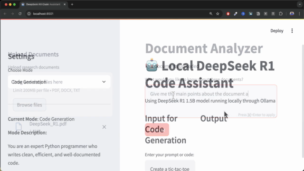The height and width of the screenshot is (171, 304).
Task: Click the 'Choose Mode' label
Action: coord(20,70)
